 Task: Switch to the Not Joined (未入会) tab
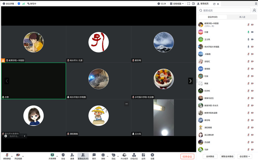tap(242, 17)
